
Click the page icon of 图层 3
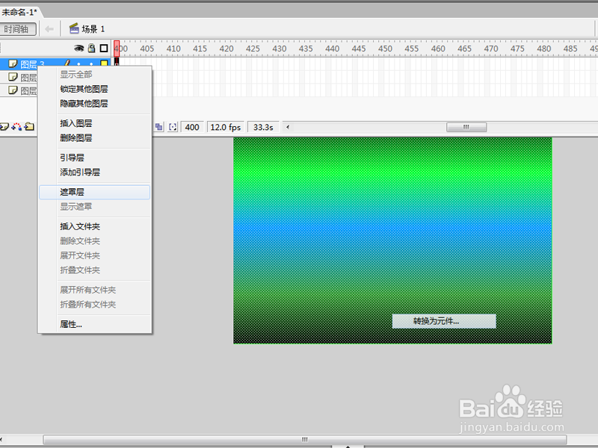coord(13,63)
